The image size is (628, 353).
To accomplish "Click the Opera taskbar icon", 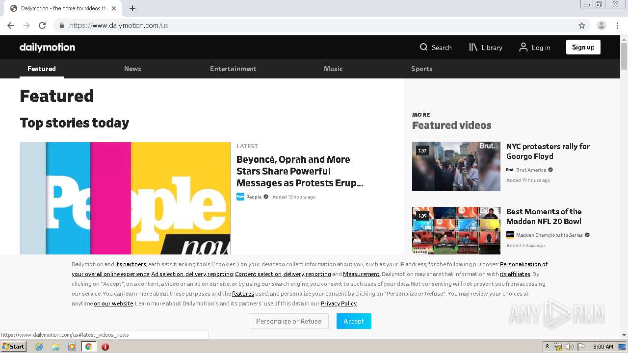I will (x=105, y=347).
